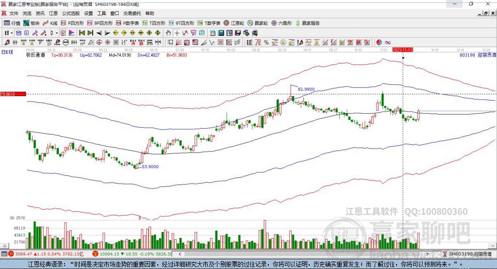Click the 极反通道 indicator name
This screenshot has height=269, width=497.
pos(35,55)
